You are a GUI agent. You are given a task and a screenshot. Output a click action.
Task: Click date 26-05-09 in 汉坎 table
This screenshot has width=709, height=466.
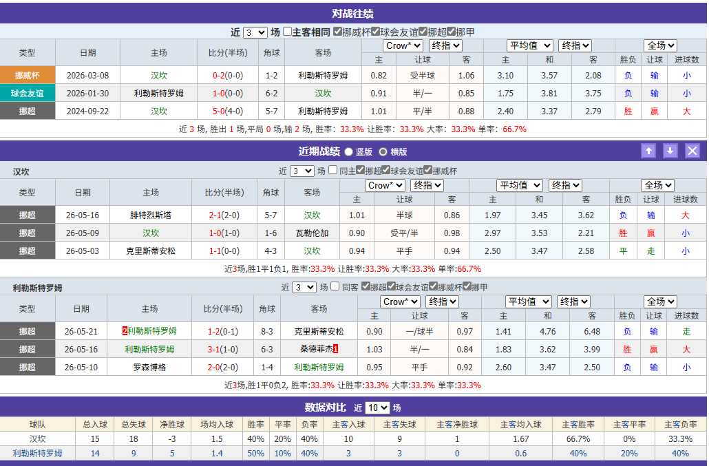(83, 233)
